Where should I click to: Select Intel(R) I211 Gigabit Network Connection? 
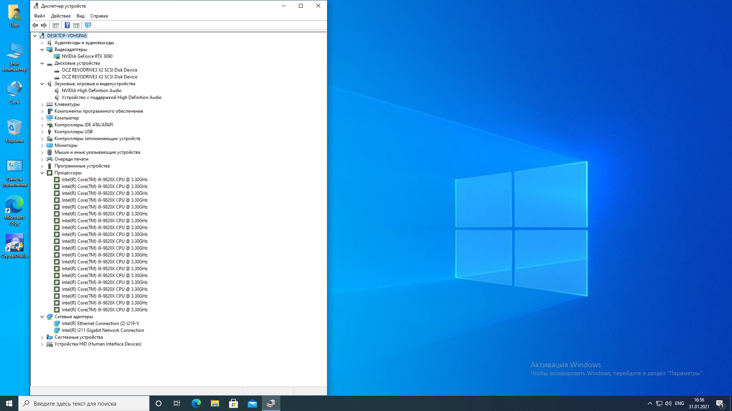[103, 330]
